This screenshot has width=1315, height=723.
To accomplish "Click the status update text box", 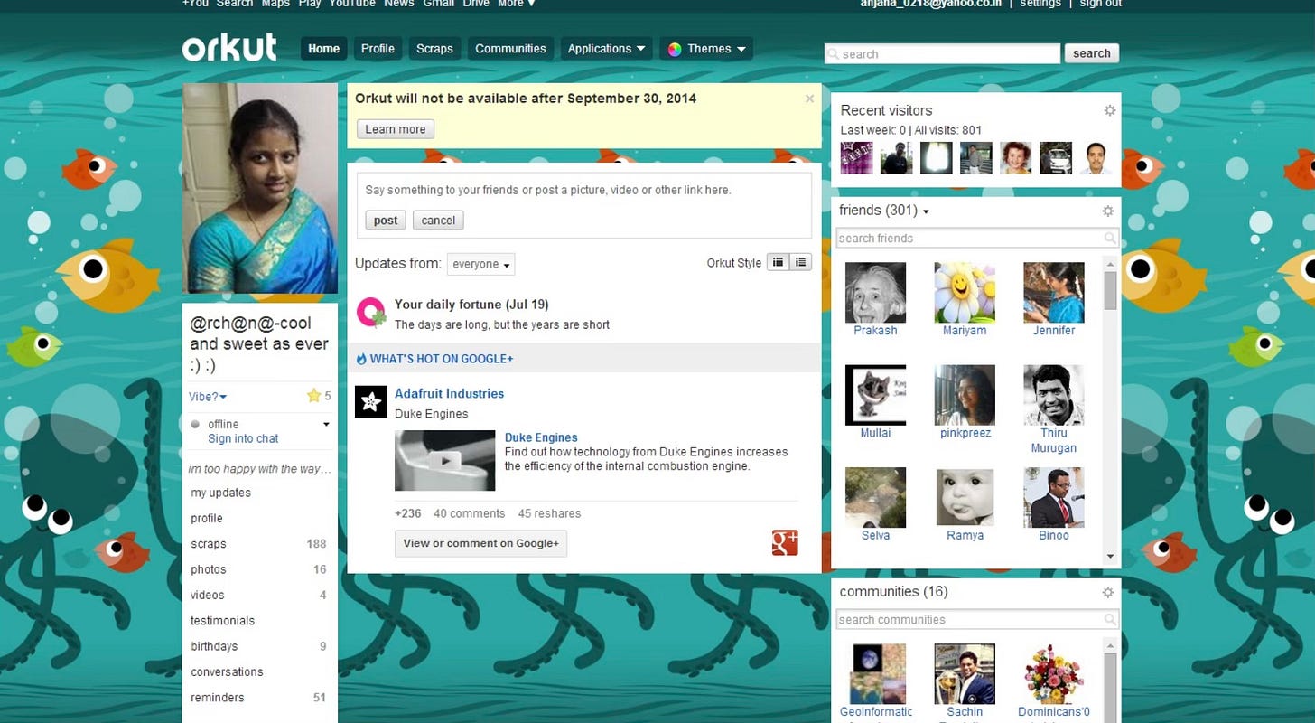I will tap(584, 190).
